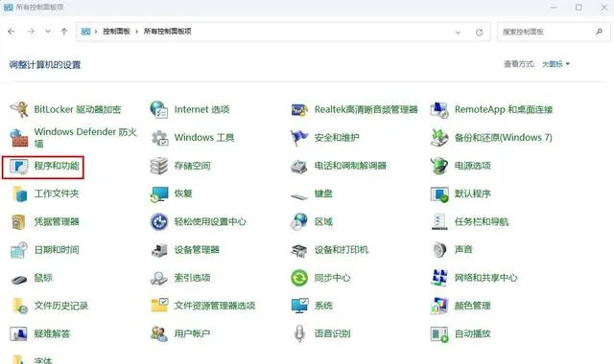Open the 疑难解答 icon
Image resolution: width=614 pixels, height=364 pixels.
(19, 334)
